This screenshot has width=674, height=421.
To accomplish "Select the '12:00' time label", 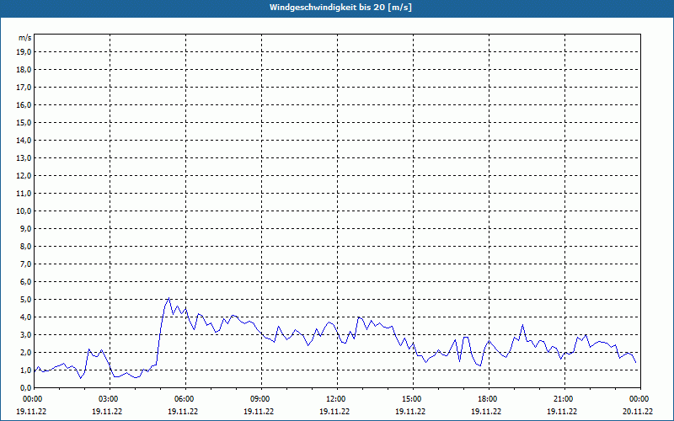I will 335,399.
